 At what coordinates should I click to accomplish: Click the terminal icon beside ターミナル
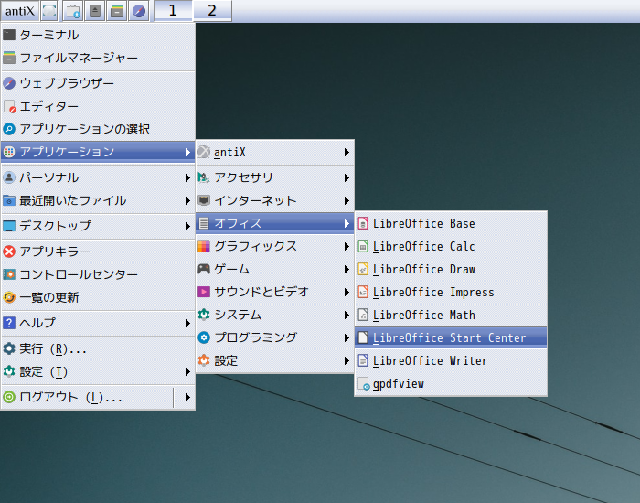point(9,35)
